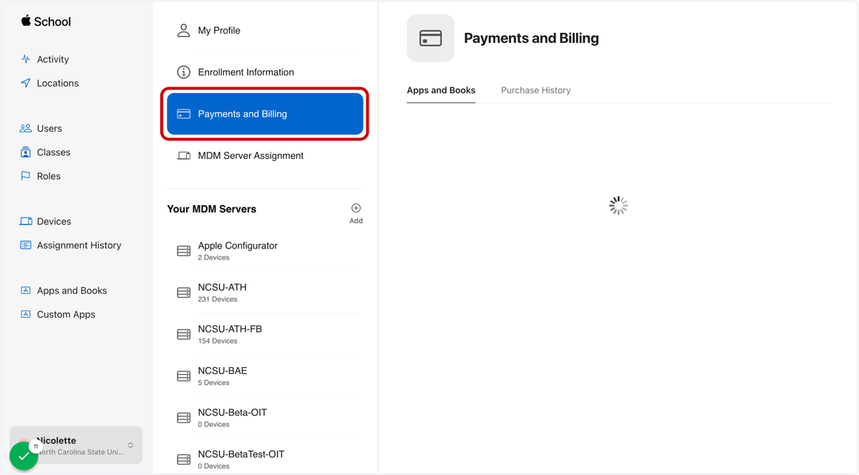
Task: Click the "Payments and Billing" page title
Action: [531, 38]
